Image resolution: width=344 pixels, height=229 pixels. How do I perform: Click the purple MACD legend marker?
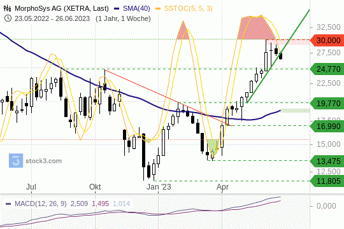click(8, 204)
